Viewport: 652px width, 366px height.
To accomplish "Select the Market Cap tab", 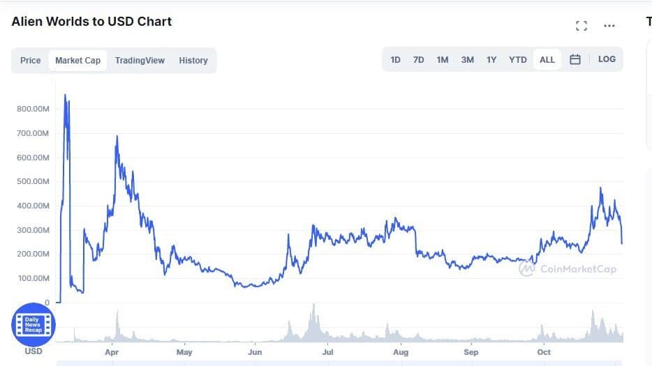I will pos(77,60).
